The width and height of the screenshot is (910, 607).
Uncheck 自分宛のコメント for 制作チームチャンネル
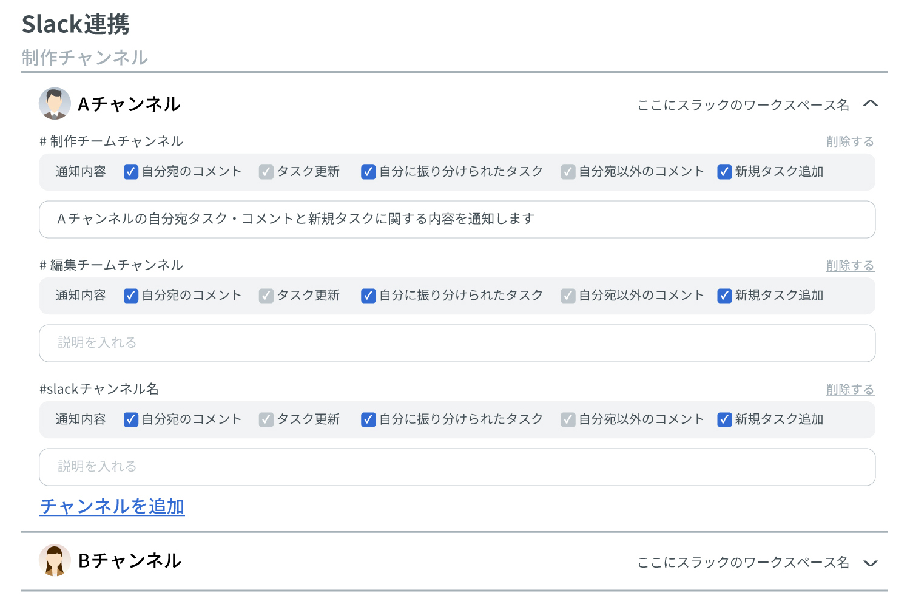[x=130, y=172]
